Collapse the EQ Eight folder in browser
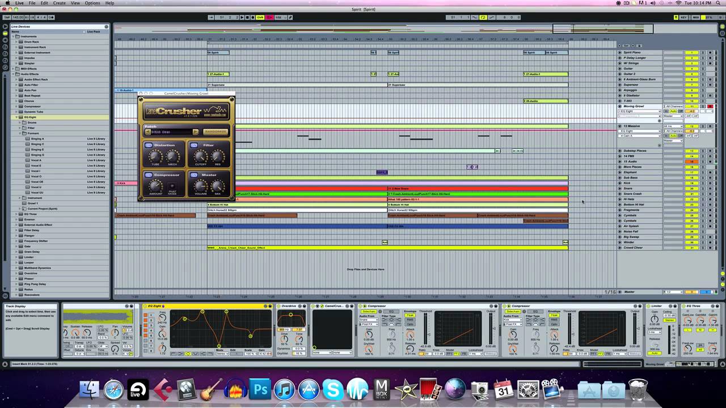The image size is (726, 408). pos(16,117)
